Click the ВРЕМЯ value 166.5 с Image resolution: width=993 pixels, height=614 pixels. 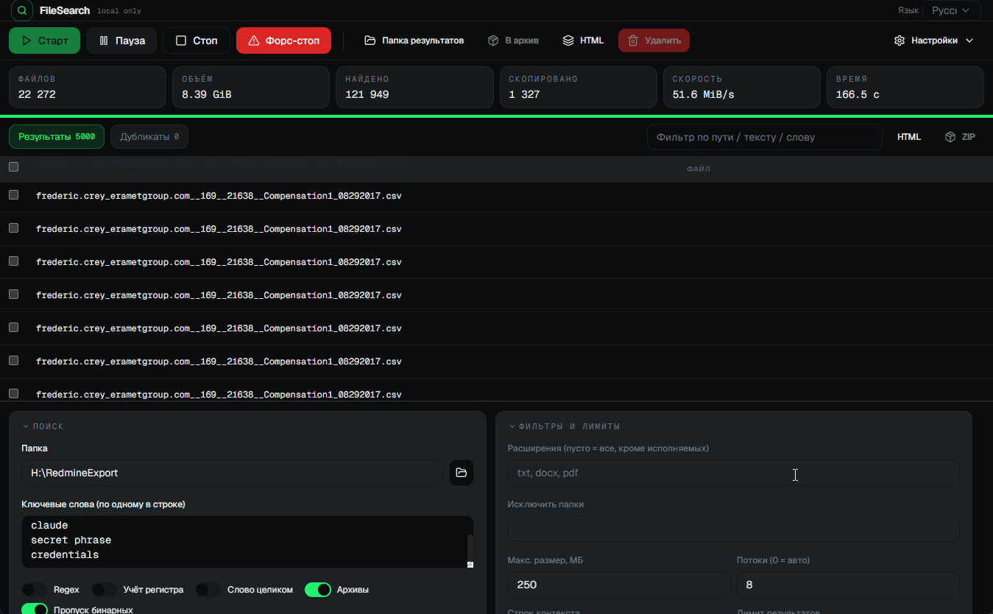point(858,95)
